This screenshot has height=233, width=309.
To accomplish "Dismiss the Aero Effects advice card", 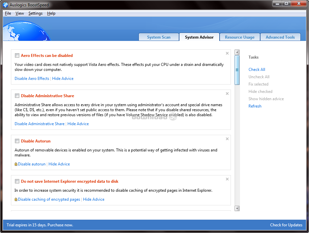I will click(x=227, y=53).
